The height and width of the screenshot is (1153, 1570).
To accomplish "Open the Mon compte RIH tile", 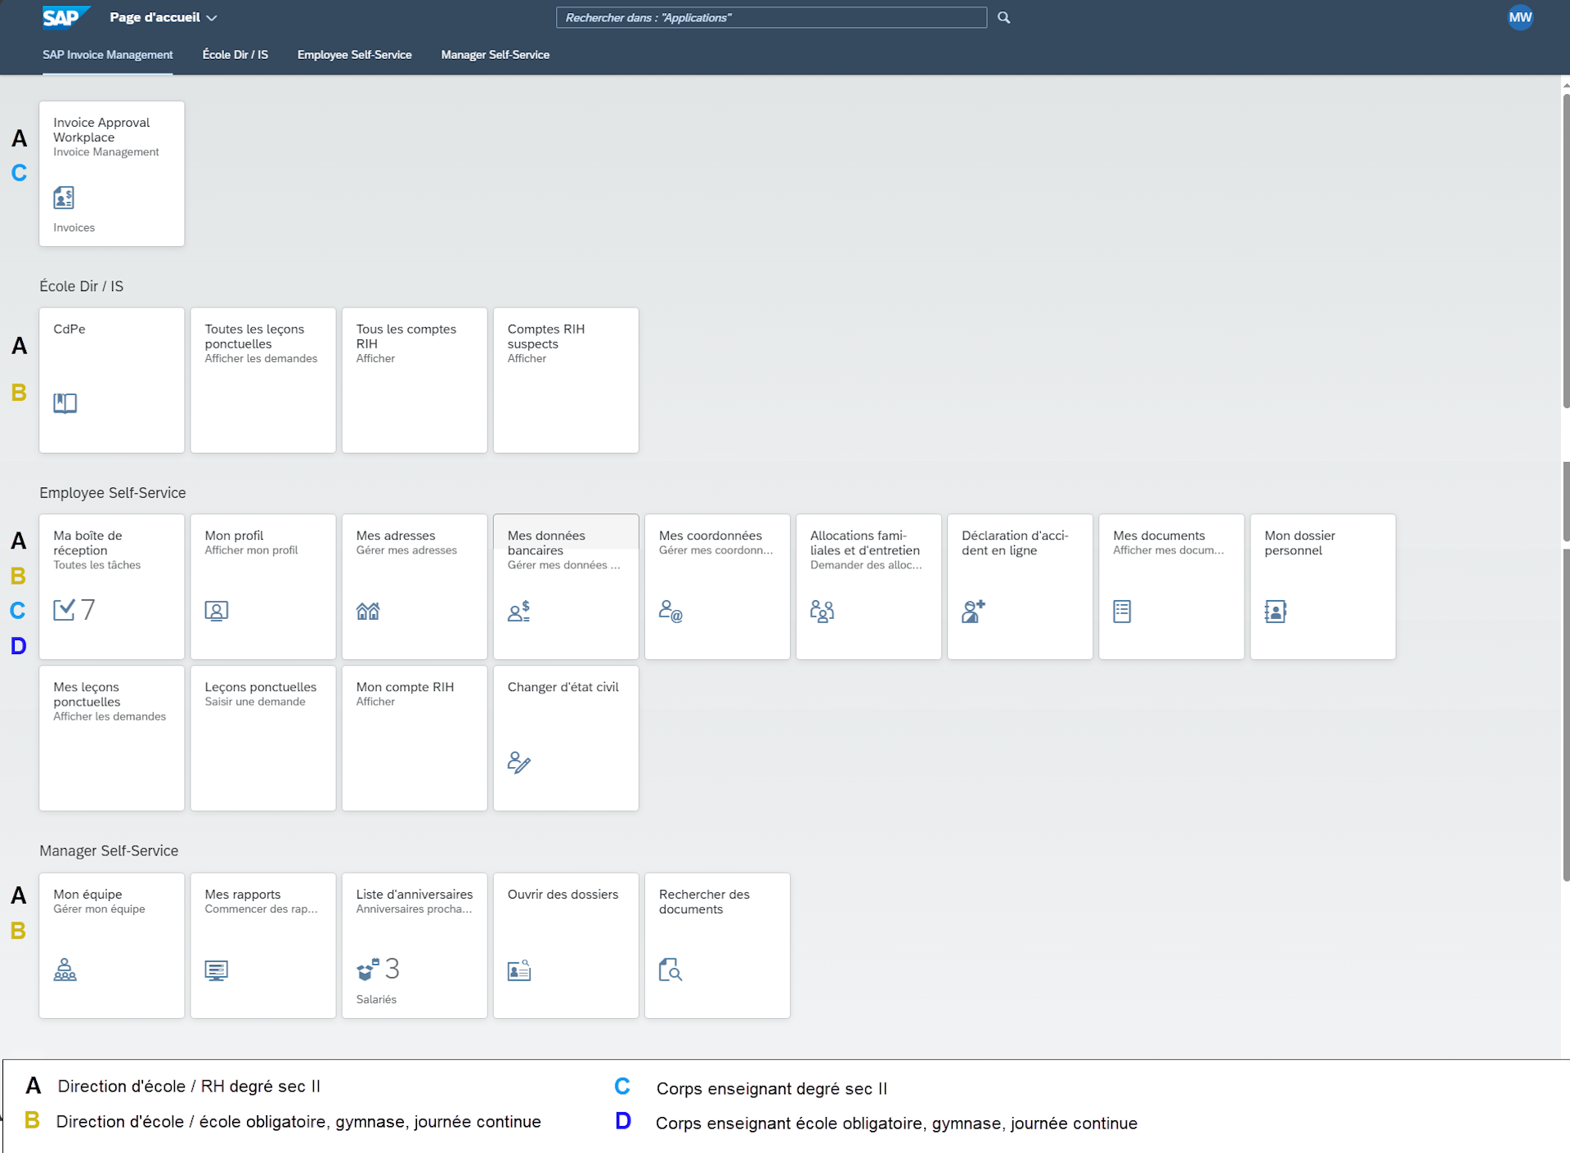I will click(x=414, y=738).
